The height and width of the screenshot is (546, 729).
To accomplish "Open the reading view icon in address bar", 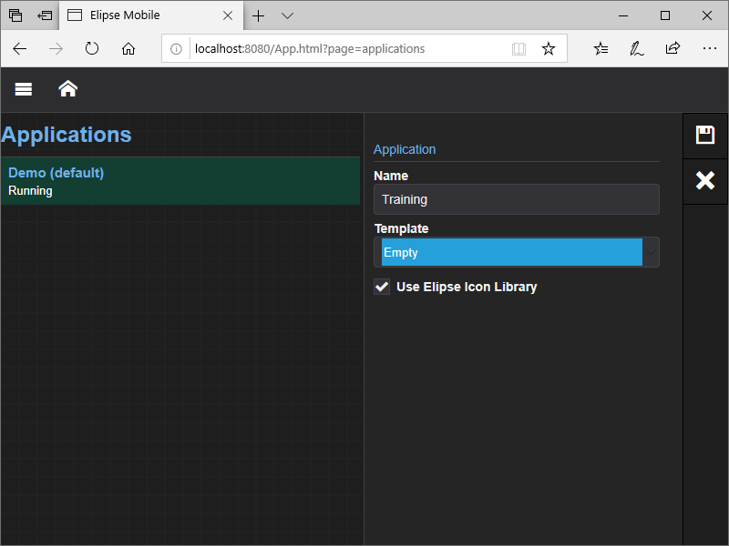I will coord(519,48).
